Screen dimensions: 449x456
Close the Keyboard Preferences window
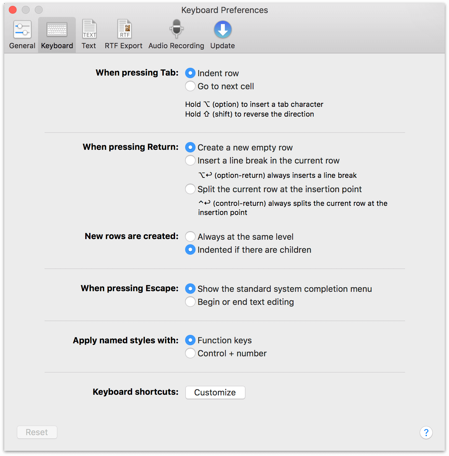pyautogui.click(x=13, y=10)
